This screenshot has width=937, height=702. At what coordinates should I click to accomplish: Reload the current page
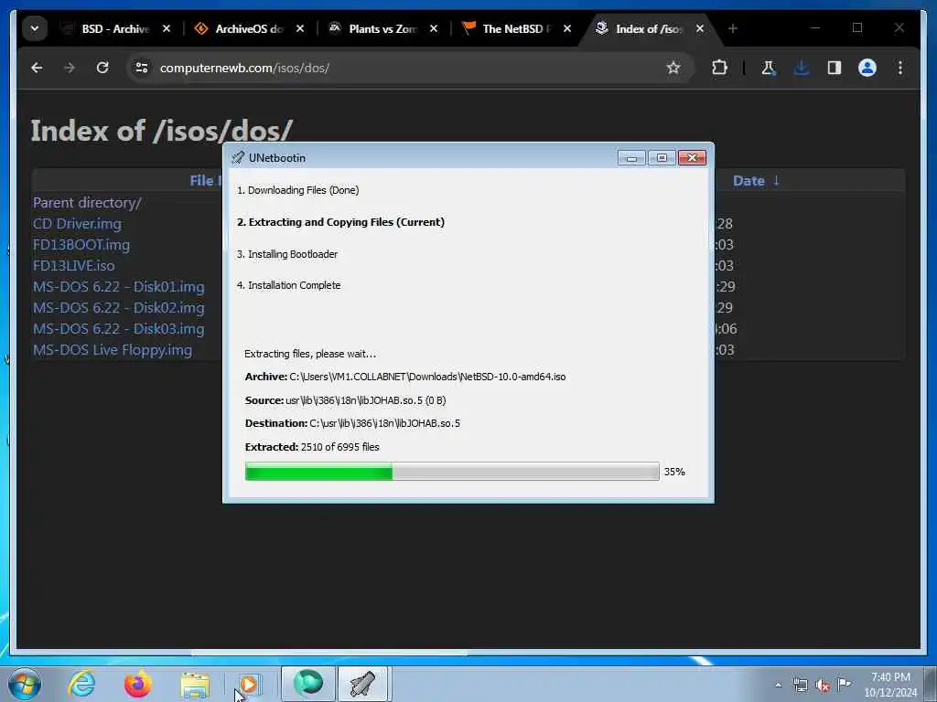(x=102, y=68)
